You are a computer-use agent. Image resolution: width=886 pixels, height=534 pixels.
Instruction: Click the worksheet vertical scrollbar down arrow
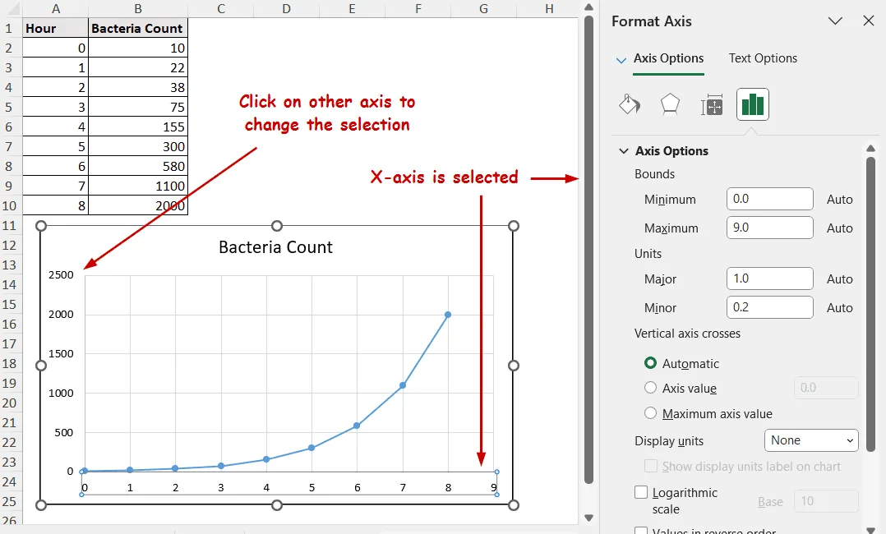click(x=588, y=518)
